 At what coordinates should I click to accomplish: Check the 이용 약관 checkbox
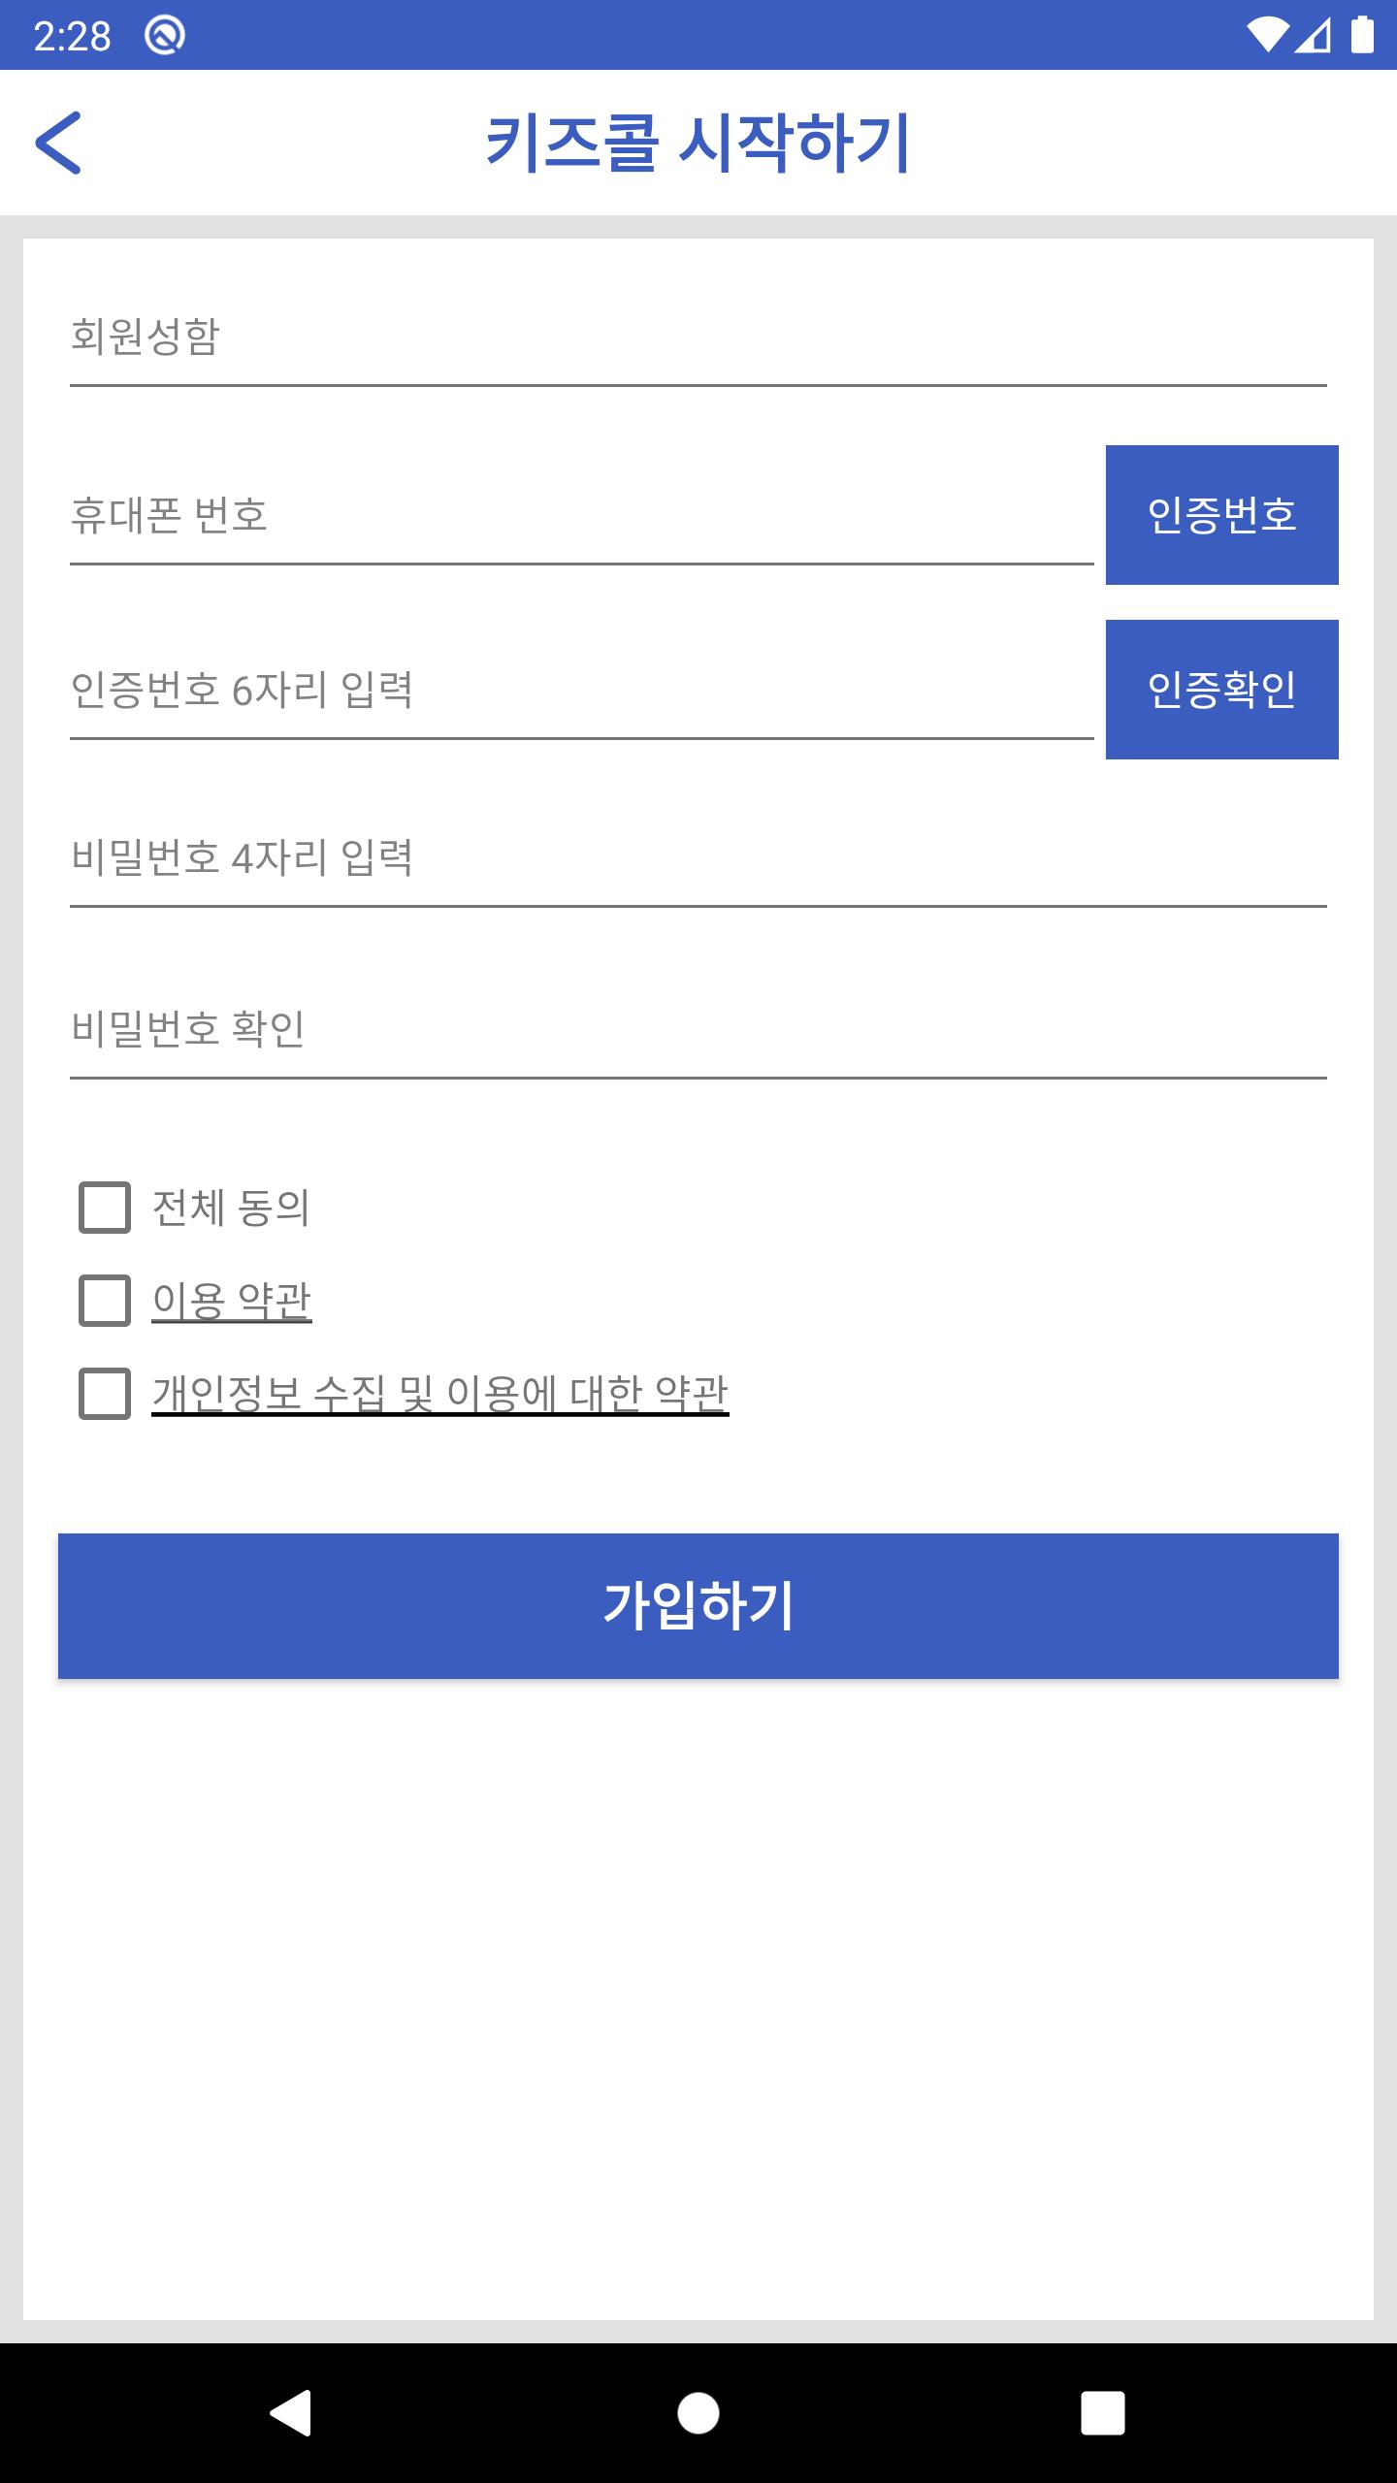click(105, 1301)
